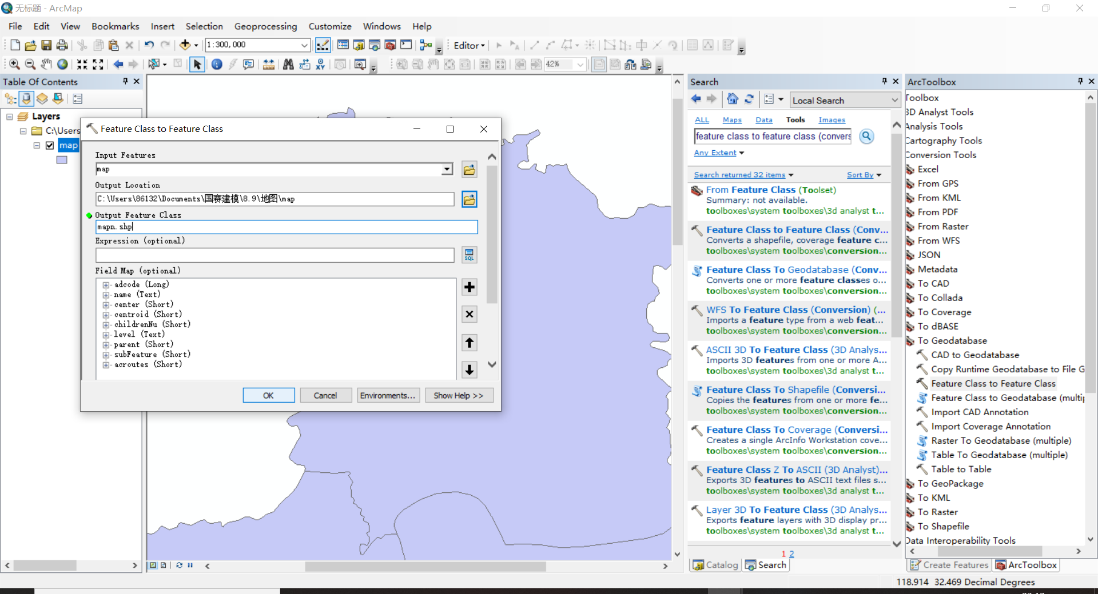Open the Geoprocessing menu

pos(266,26)
